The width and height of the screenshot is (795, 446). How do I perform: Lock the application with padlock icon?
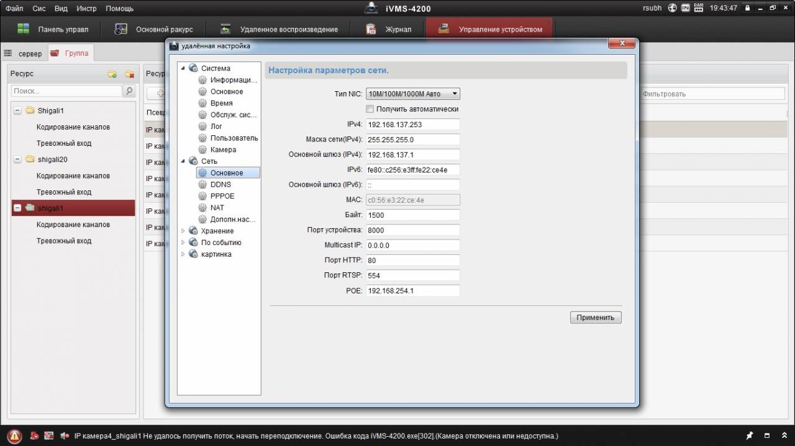(x=748, y=8)
